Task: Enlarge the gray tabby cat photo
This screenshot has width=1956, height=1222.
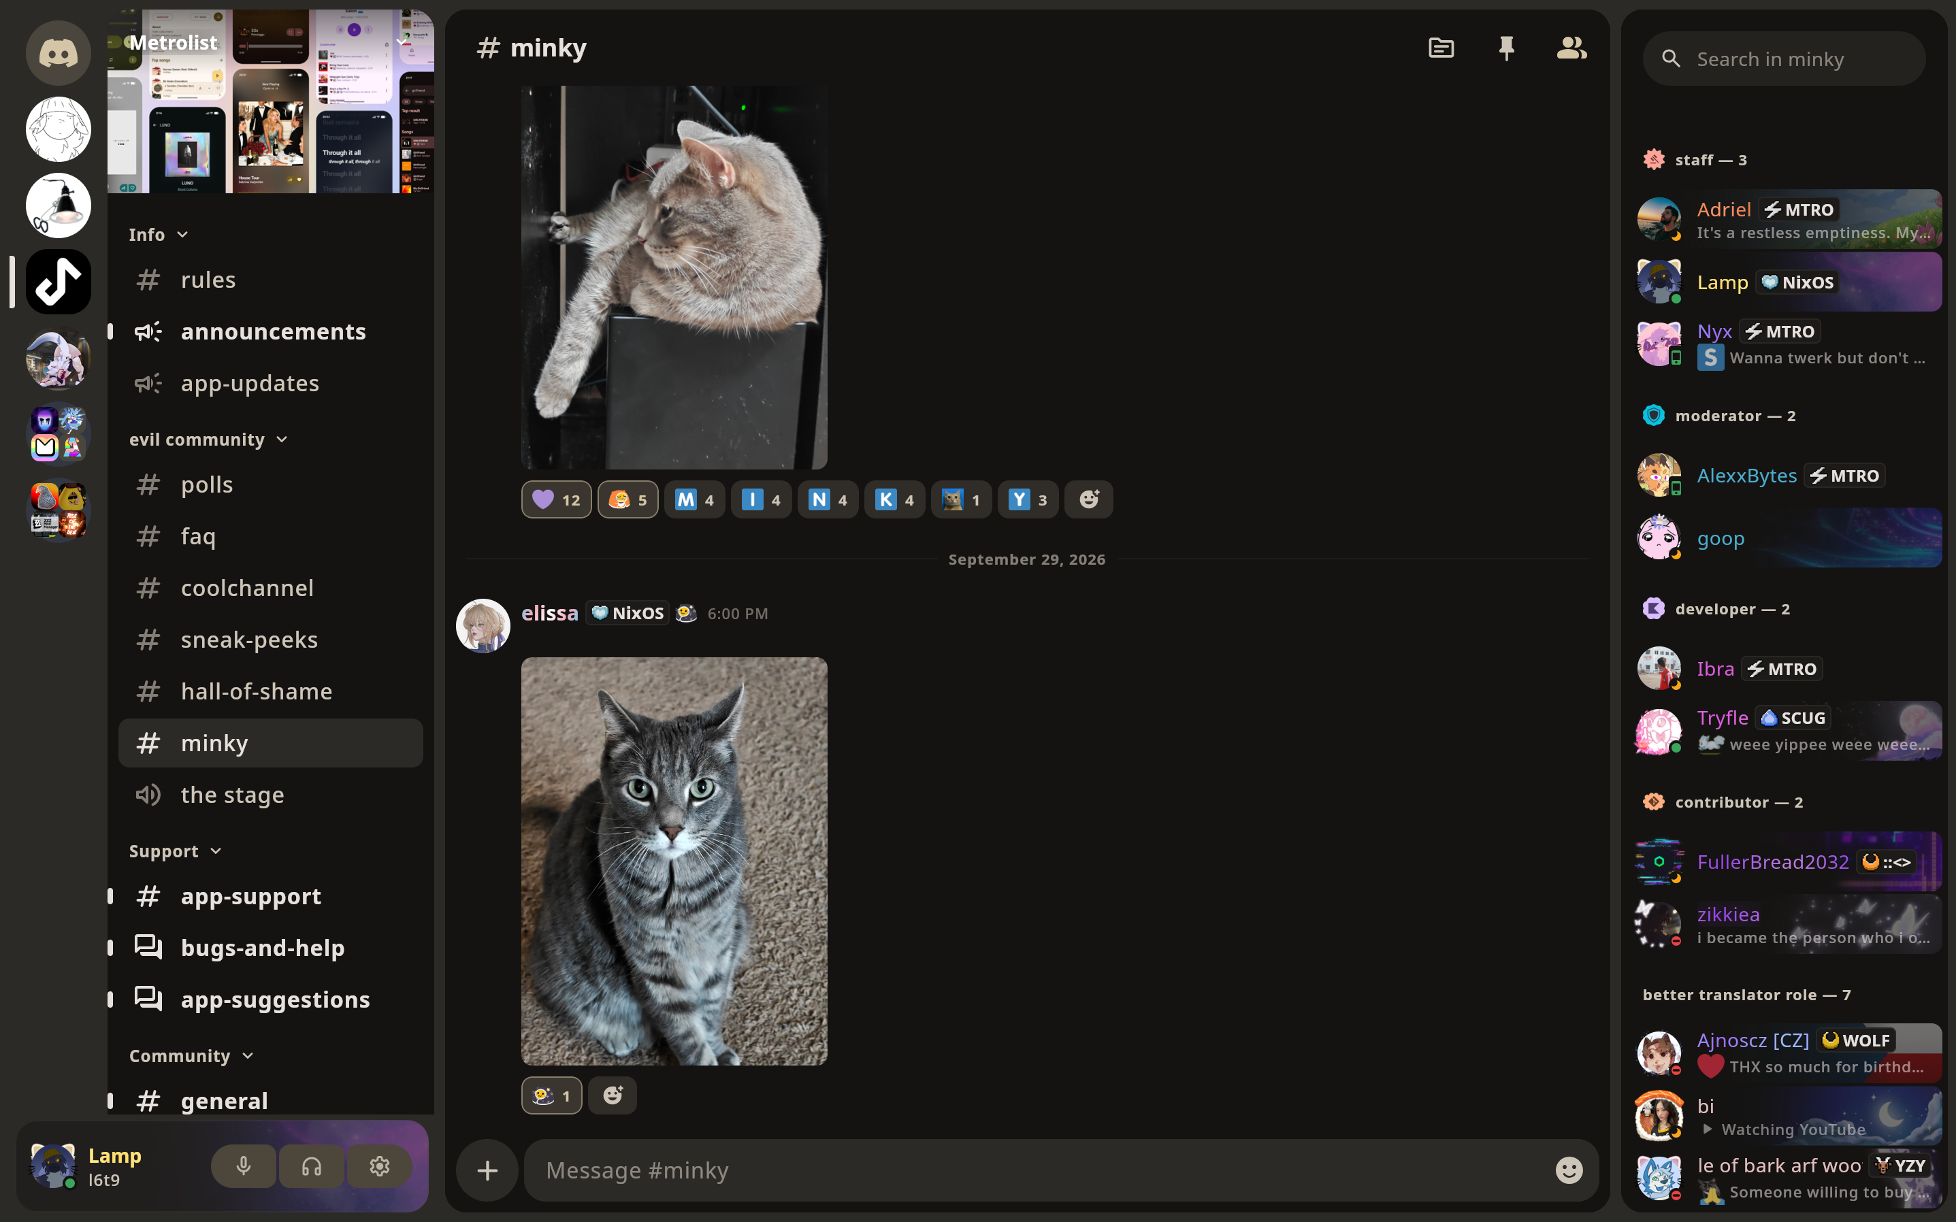Action: [674, 861]
